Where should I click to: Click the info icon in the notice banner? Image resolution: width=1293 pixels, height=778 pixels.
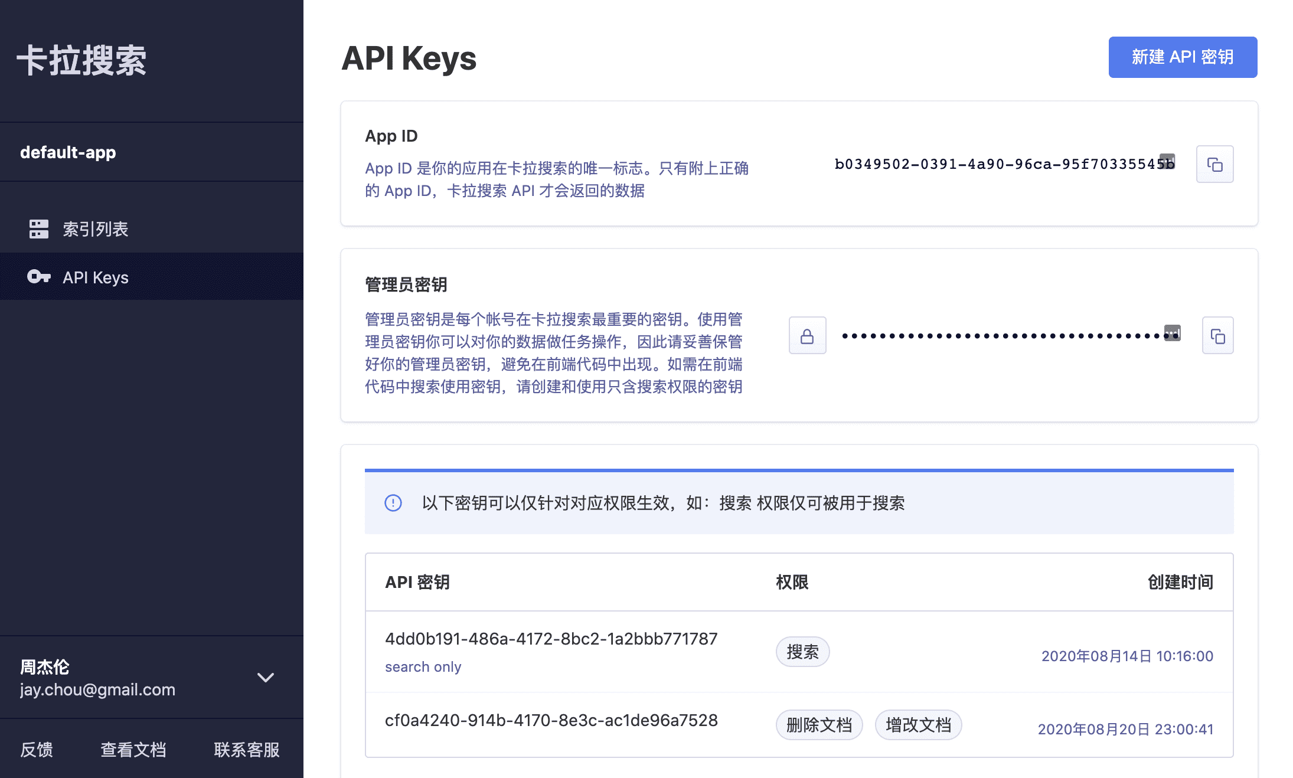click(393, 503)
